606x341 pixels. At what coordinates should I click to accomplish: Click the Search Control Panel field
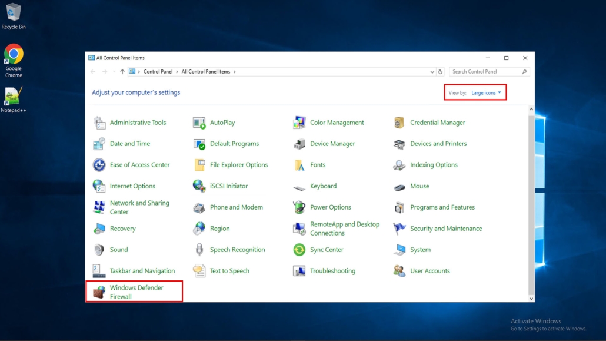(x=489, y=72)
